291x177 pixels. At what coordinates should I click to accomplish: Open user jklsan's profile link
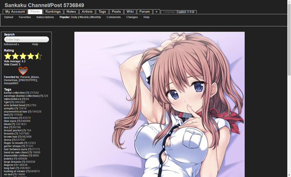[35, 77]
